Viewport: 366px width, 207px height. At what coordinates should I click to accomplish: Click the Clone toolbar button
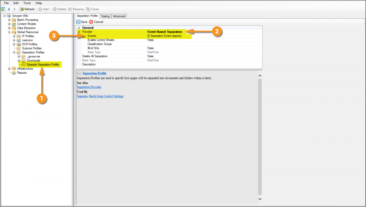92,9
